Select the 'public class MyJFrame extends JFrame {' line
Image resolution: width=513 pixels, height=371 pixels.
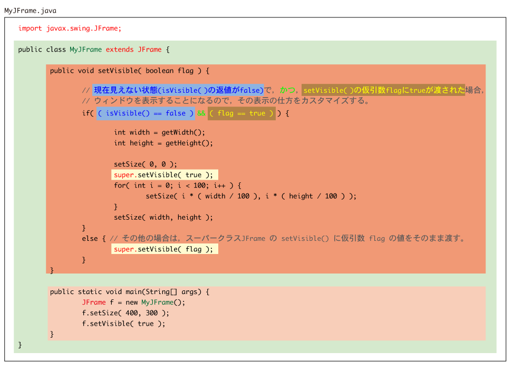point(93,50)
